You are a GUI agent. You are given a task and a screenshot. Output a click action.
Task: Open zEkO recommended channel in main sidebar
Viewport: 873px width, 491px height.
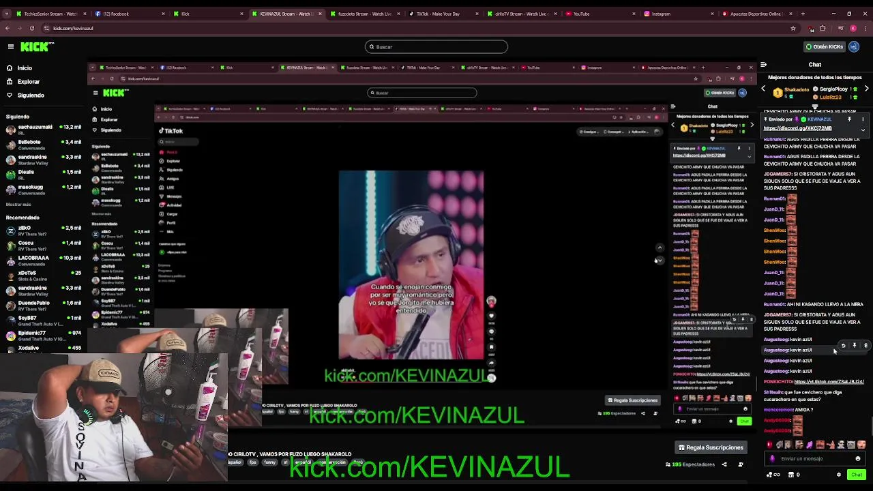coord(44,230)
